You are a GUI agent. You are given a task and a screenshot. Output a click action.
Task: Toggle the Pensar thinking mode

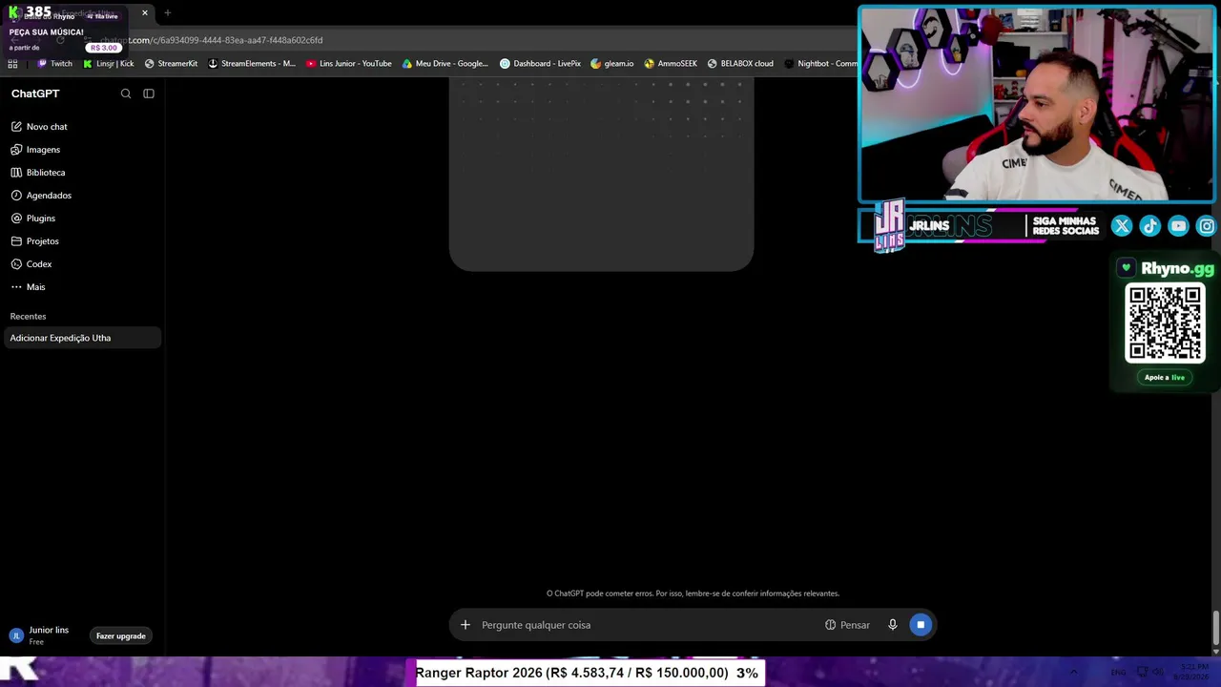pos(847,625)
